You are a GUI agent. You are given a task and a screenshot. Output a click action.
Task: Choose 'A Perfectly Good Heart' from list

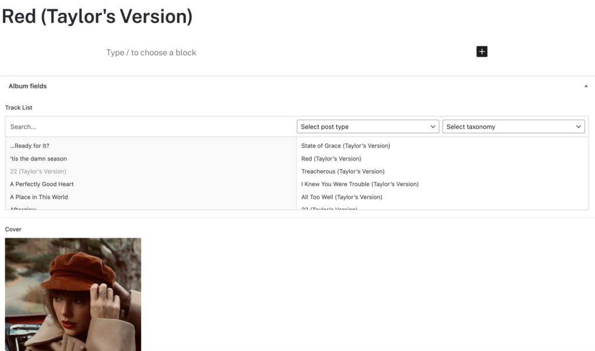(x=42, y=184)
